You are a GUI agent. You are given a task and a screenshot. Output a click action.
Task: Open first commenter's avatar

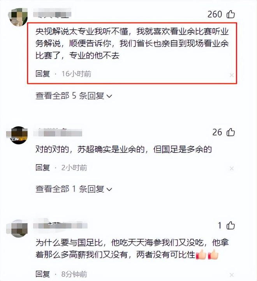(x=18, y=17)
